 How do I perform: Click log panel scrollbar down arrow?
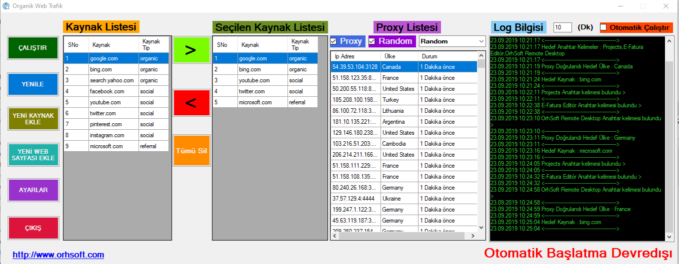click(669, 237)
